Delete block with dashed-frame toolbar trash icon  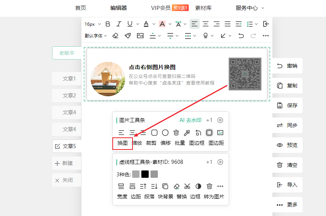click(x=209, y=186)
